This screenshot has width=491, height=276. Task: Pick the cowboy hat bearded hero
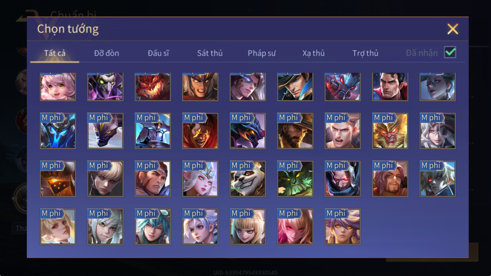click(x=295, y=131)
